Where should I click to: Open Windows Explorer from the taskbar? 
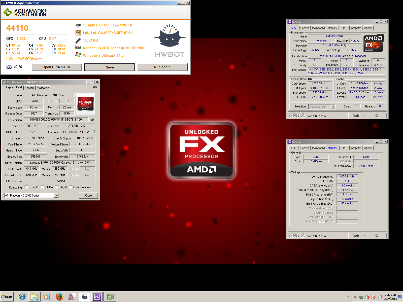[34, 297]
